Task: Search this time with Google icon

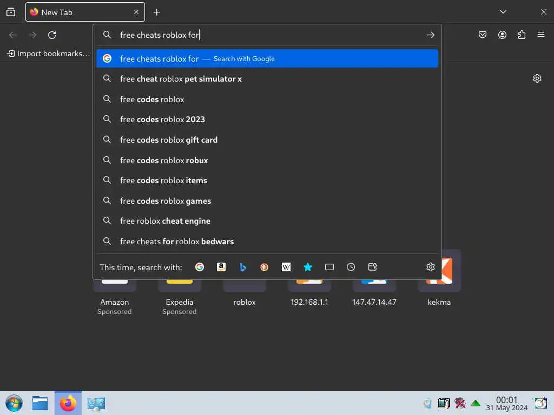Action: tap(200, 267)
